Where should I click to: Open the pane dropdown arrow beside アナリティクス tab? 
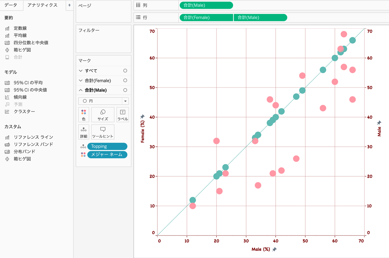[x=70, y=5]
